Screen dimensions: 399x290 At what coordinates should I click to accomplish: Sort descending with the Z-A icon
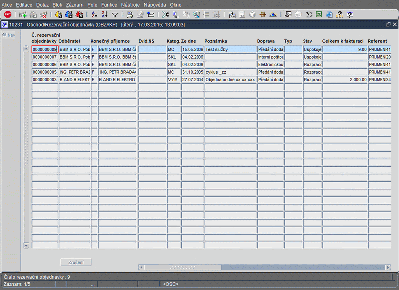pyautogui.click(x=104, y=15)
